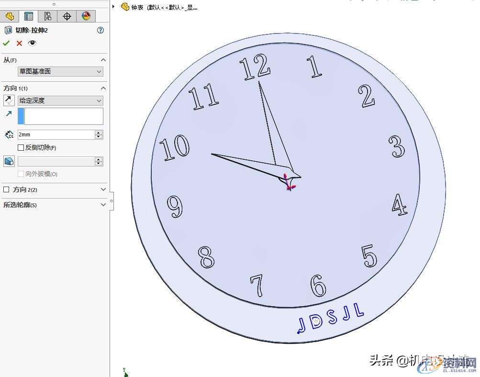The width and height of the screenshot is (480, 377).
Task: Open the DimXpertManager crosshair tab
Action: click(67, 16)
